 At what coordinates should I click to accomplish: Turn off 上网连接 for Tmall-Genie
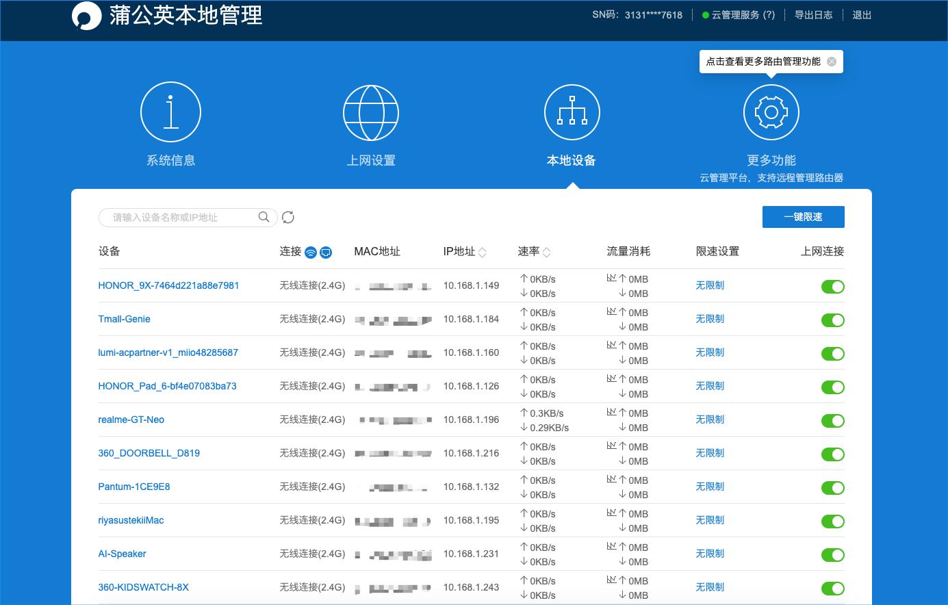[833, 320]
